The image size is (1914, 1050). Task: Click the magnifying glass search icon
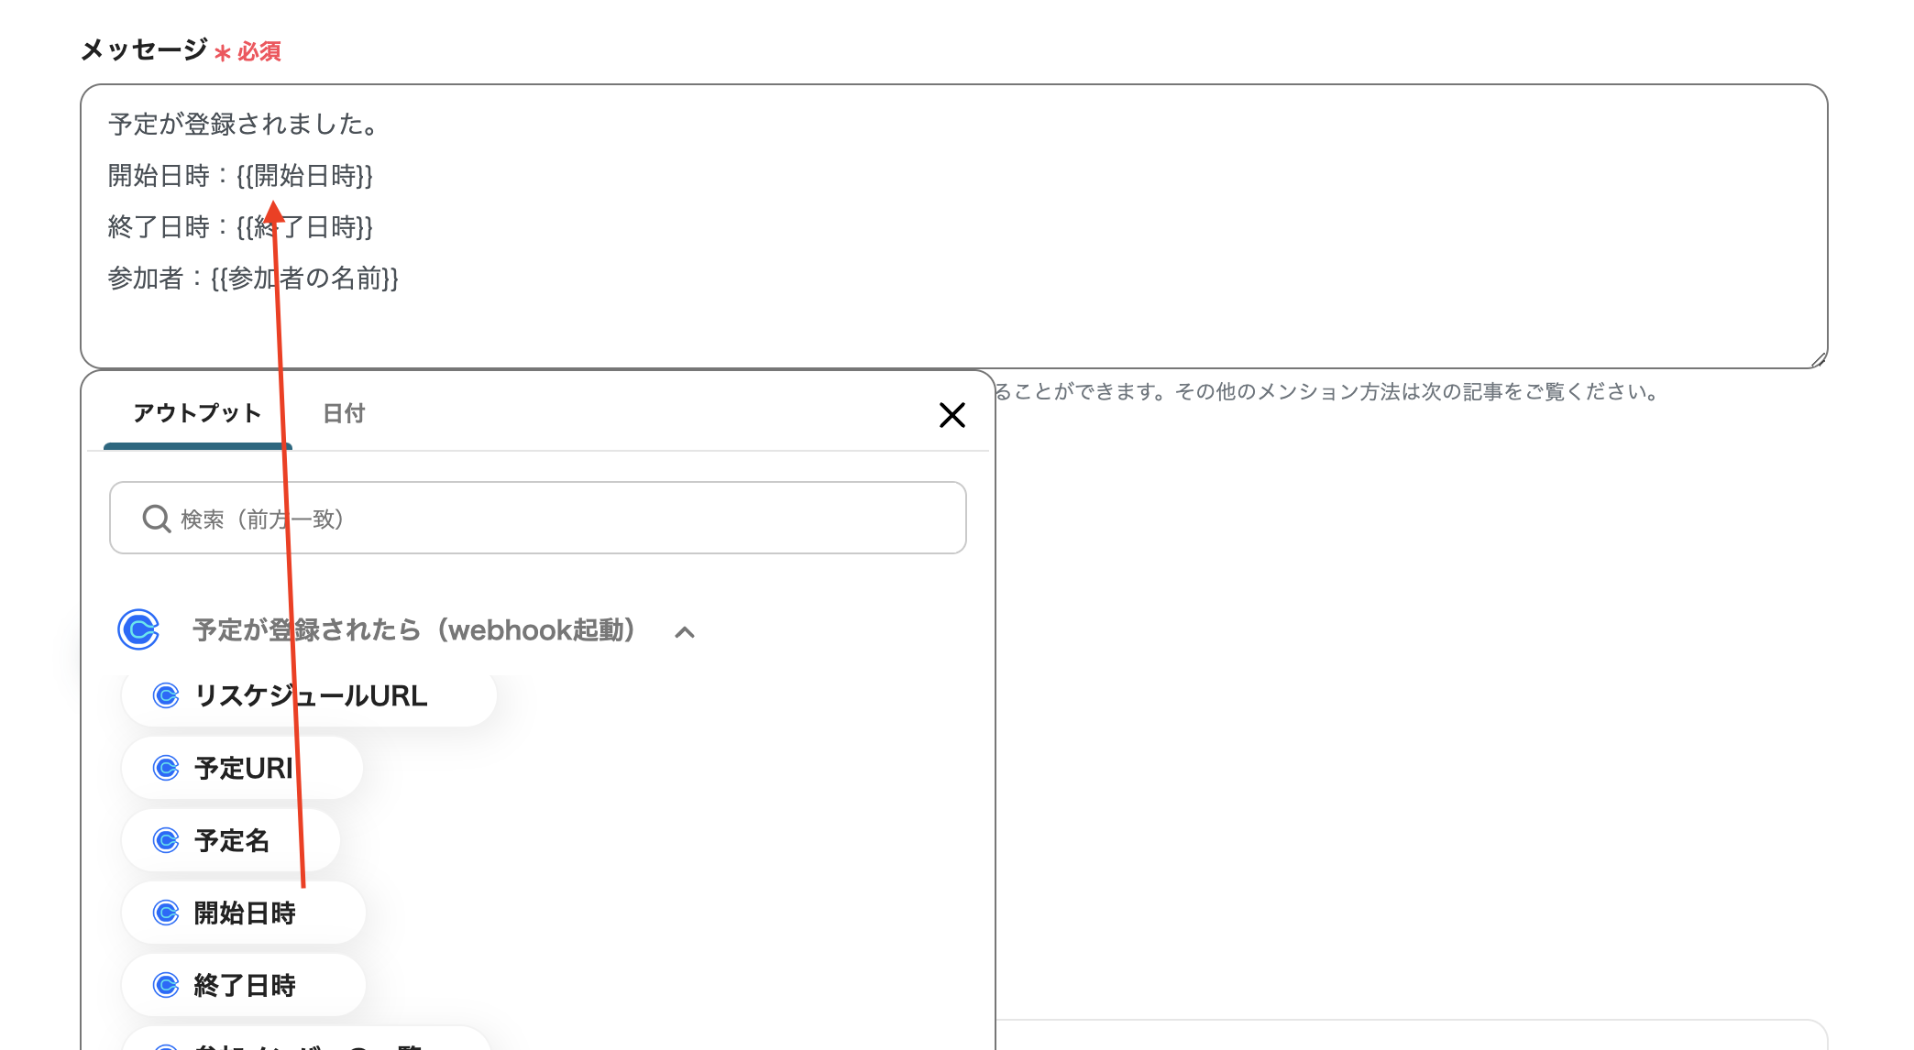(156, 519)
